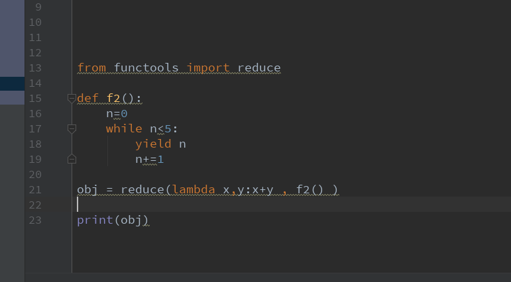
Task: Click line number 21 in the gutter
Action: coord(35,190)
